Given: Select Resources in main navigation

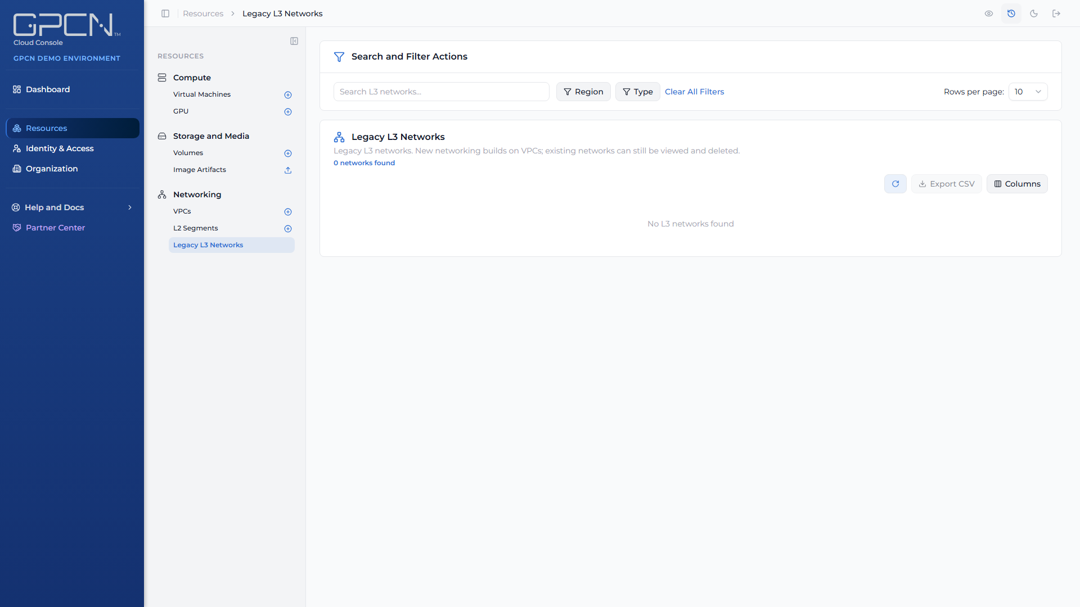Looking at the screenshot, I should [73, 128].
